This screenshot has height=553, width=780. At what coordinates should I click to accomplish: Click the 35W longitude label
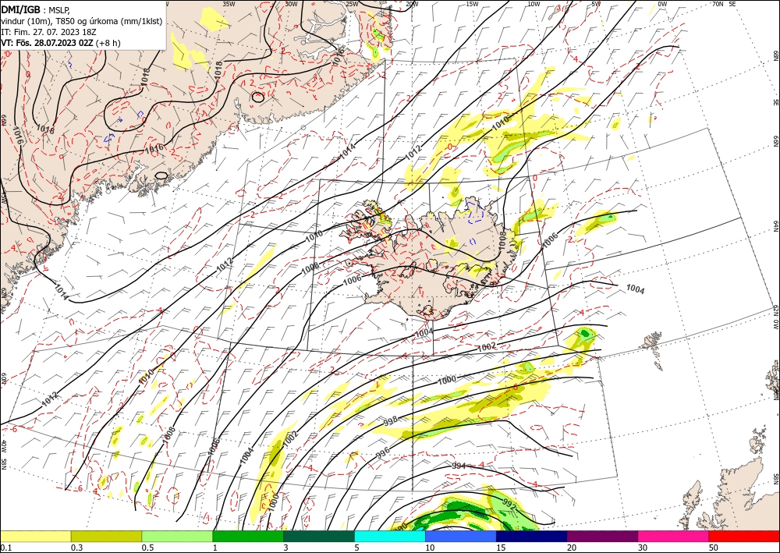pos(229,4)
